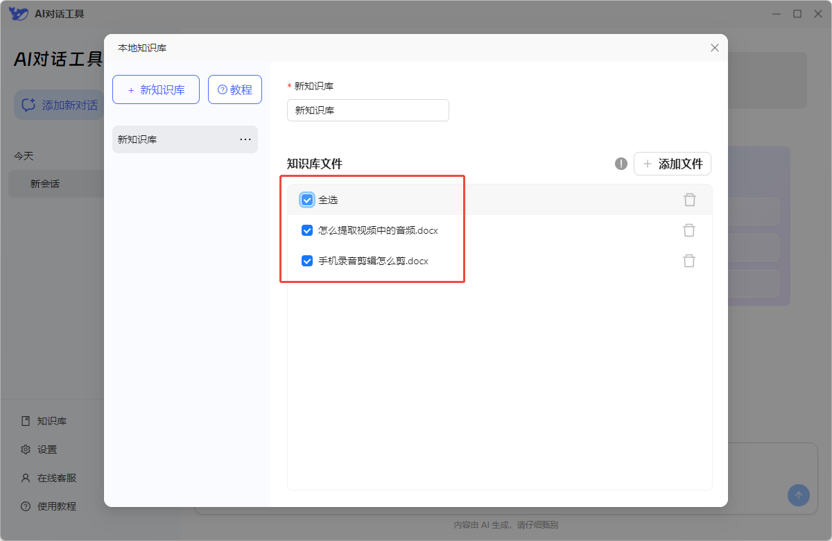Image resolution: width=832 pixels, height=541 pixels.
Task: Delete the file 手机录音剪辑怎么剪.docx
Action: (689, 261)
